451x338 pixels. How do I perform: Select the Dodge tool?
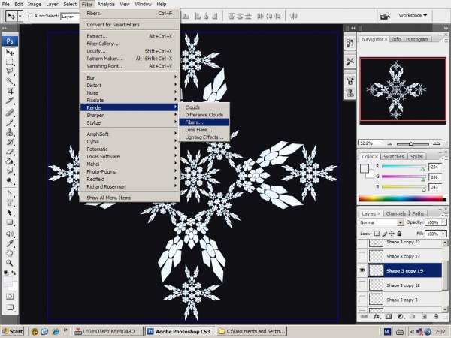10,181
